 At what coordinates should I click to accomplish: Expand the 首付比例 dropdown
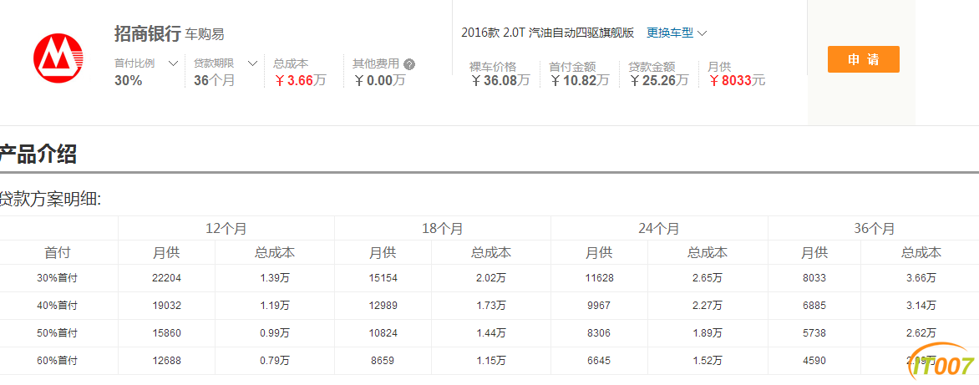click(x=174, y=63)
